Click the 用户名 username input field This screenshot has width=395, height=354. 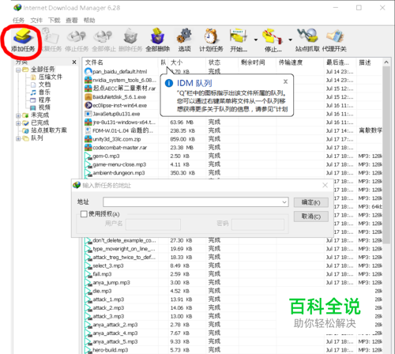[153, 224]
